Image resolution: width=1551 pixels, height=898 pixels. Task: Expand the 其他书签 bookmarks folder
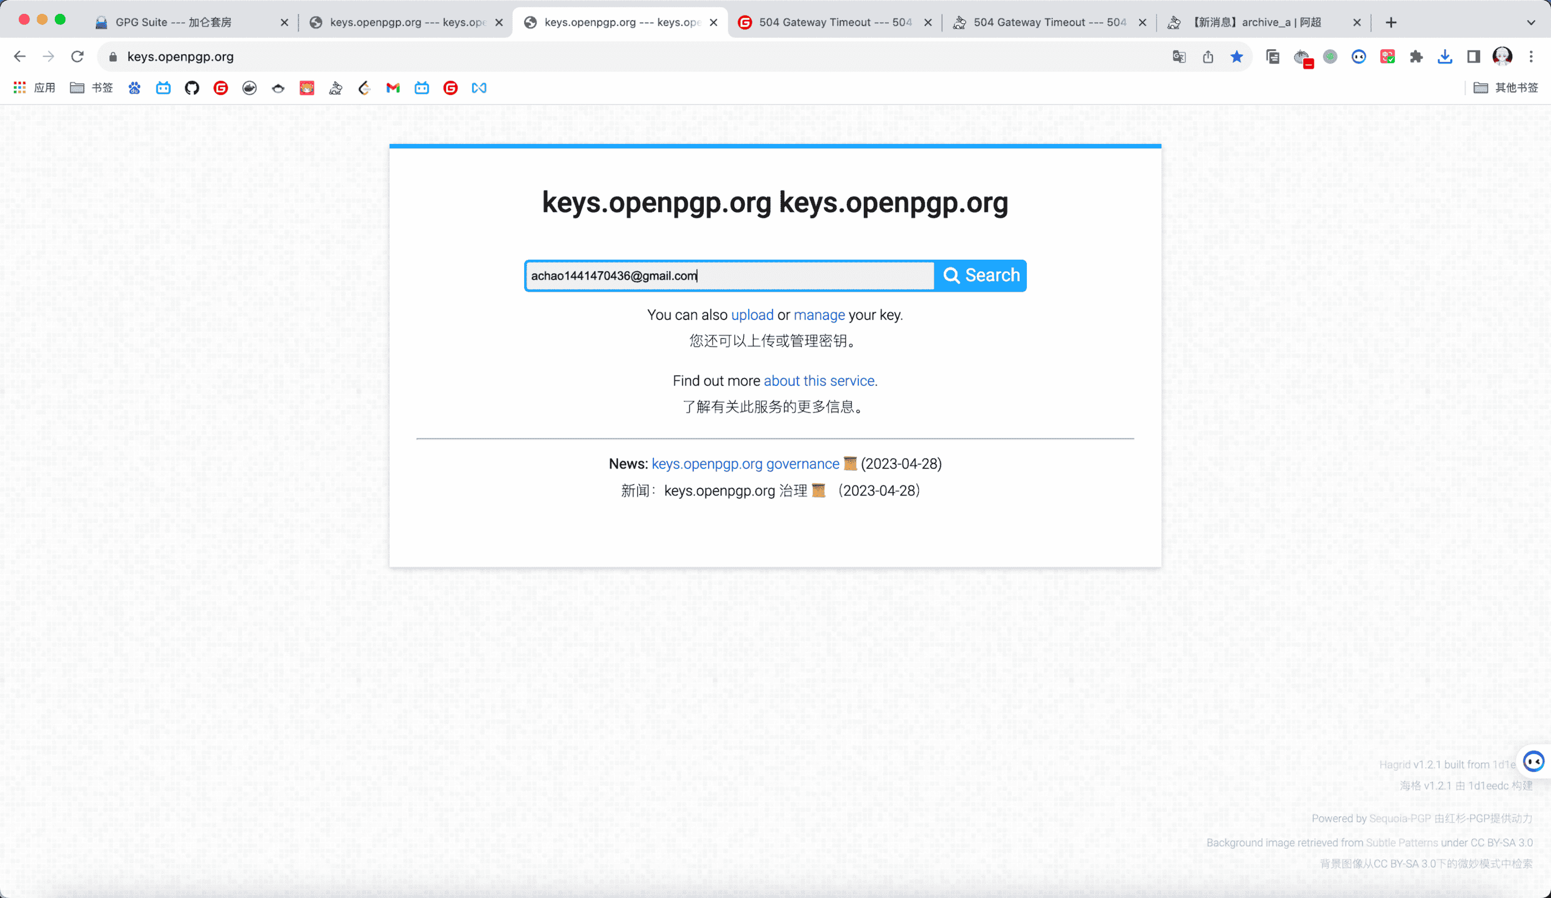1506,88
